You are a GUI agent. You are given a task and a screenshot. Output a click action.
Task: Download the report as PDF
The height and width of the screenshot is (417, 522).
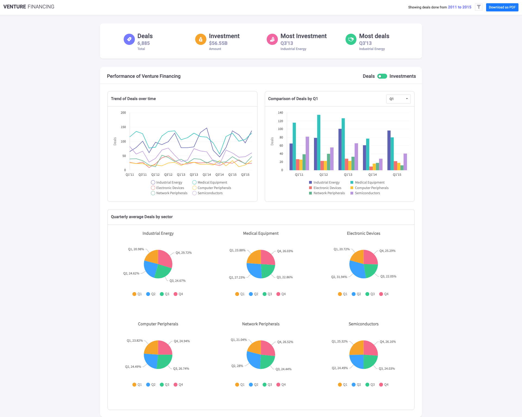tap(502, 7)
